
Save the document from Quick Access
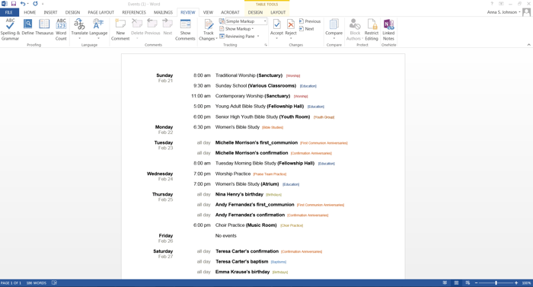(x=14, y=4)
